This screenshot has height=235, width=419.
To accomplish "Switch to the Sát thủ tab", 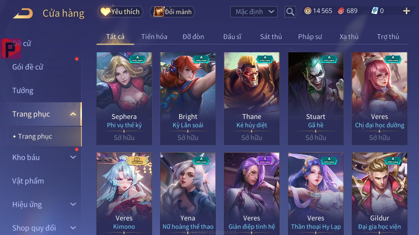I will point(271,37).
